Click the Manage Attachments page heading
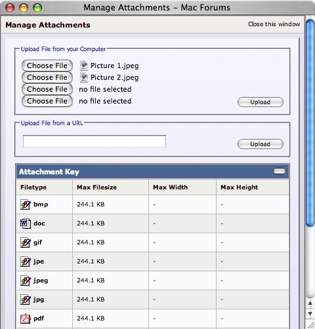 [48, 25]
